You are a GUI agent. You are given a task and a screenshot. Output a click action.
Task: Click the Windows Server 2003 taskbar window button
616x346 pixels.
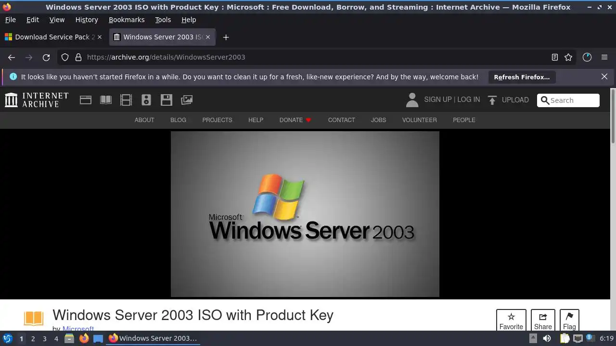[x=153, y=339]
